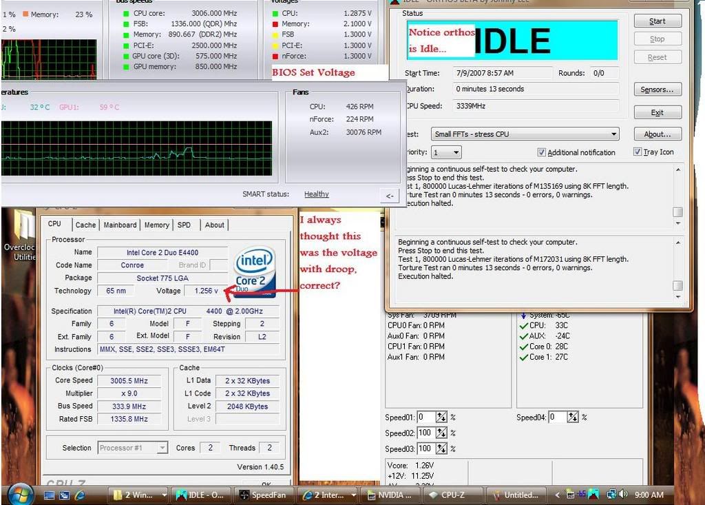705x505 pixels.
Task: Open 2 Win... Explorer taskbar group
Action: point(138,495)
